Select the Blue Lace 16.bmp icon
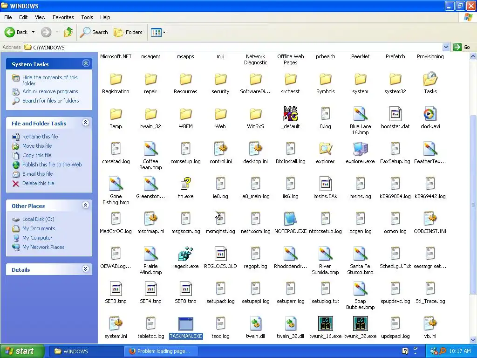 pos(360,114)
